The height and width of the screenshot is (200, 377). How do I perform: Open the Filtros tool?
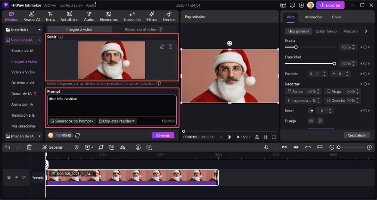[x=151, y=16]
